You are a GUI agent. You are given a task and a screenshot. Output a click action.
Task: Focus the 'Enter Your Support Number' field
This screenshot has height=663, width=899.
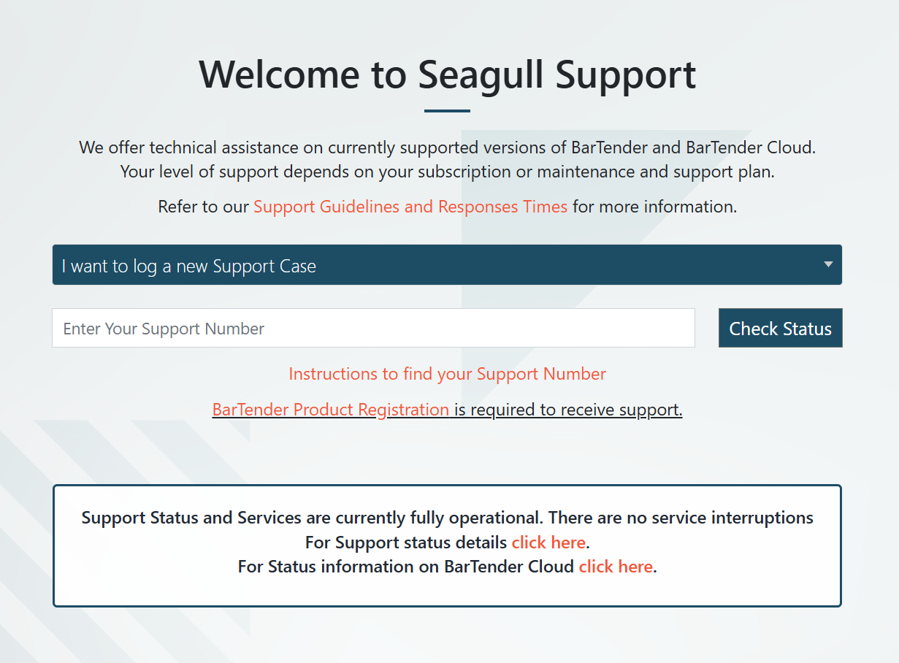(373, 329)
